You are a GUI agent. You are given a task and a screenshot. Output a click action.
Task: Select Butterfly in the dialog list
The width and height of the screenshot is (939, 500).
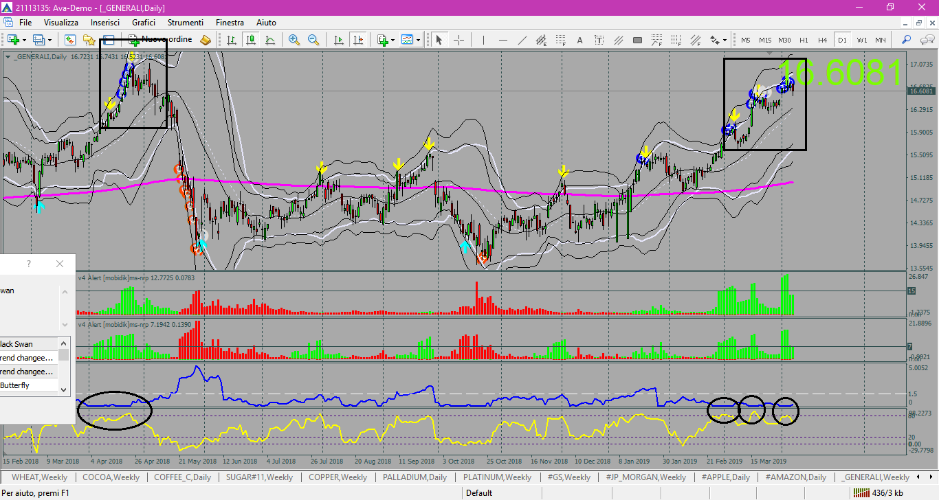pyautogui.click(x=29, y=385)
